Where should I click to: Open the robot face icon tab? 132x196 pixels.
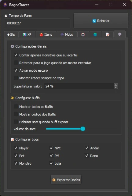(83, 34)
